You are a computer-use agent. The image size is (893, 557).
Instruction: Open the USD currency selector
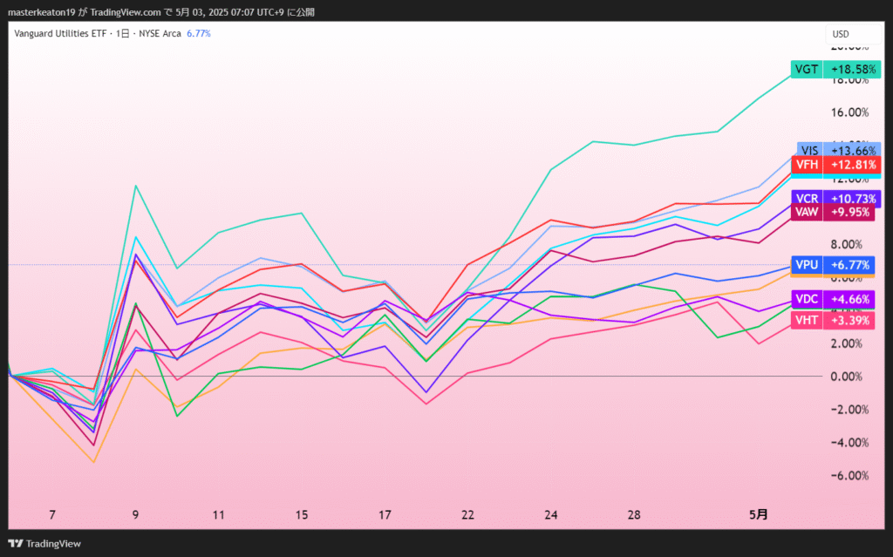click(x=853, y=34)
